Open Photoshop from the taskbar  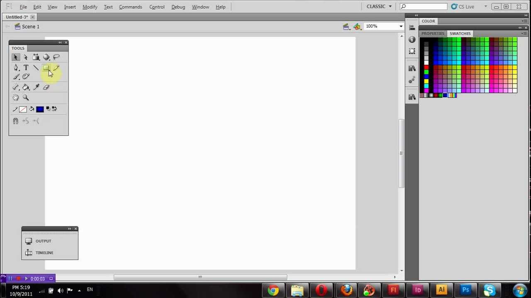tap(465, 290)
